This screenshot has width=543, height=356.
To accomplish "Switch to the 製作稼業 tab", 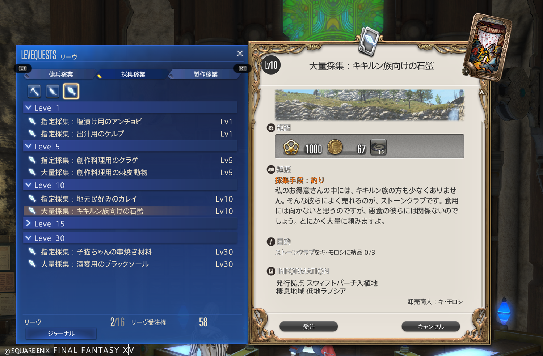I will (x=205, y=74).
